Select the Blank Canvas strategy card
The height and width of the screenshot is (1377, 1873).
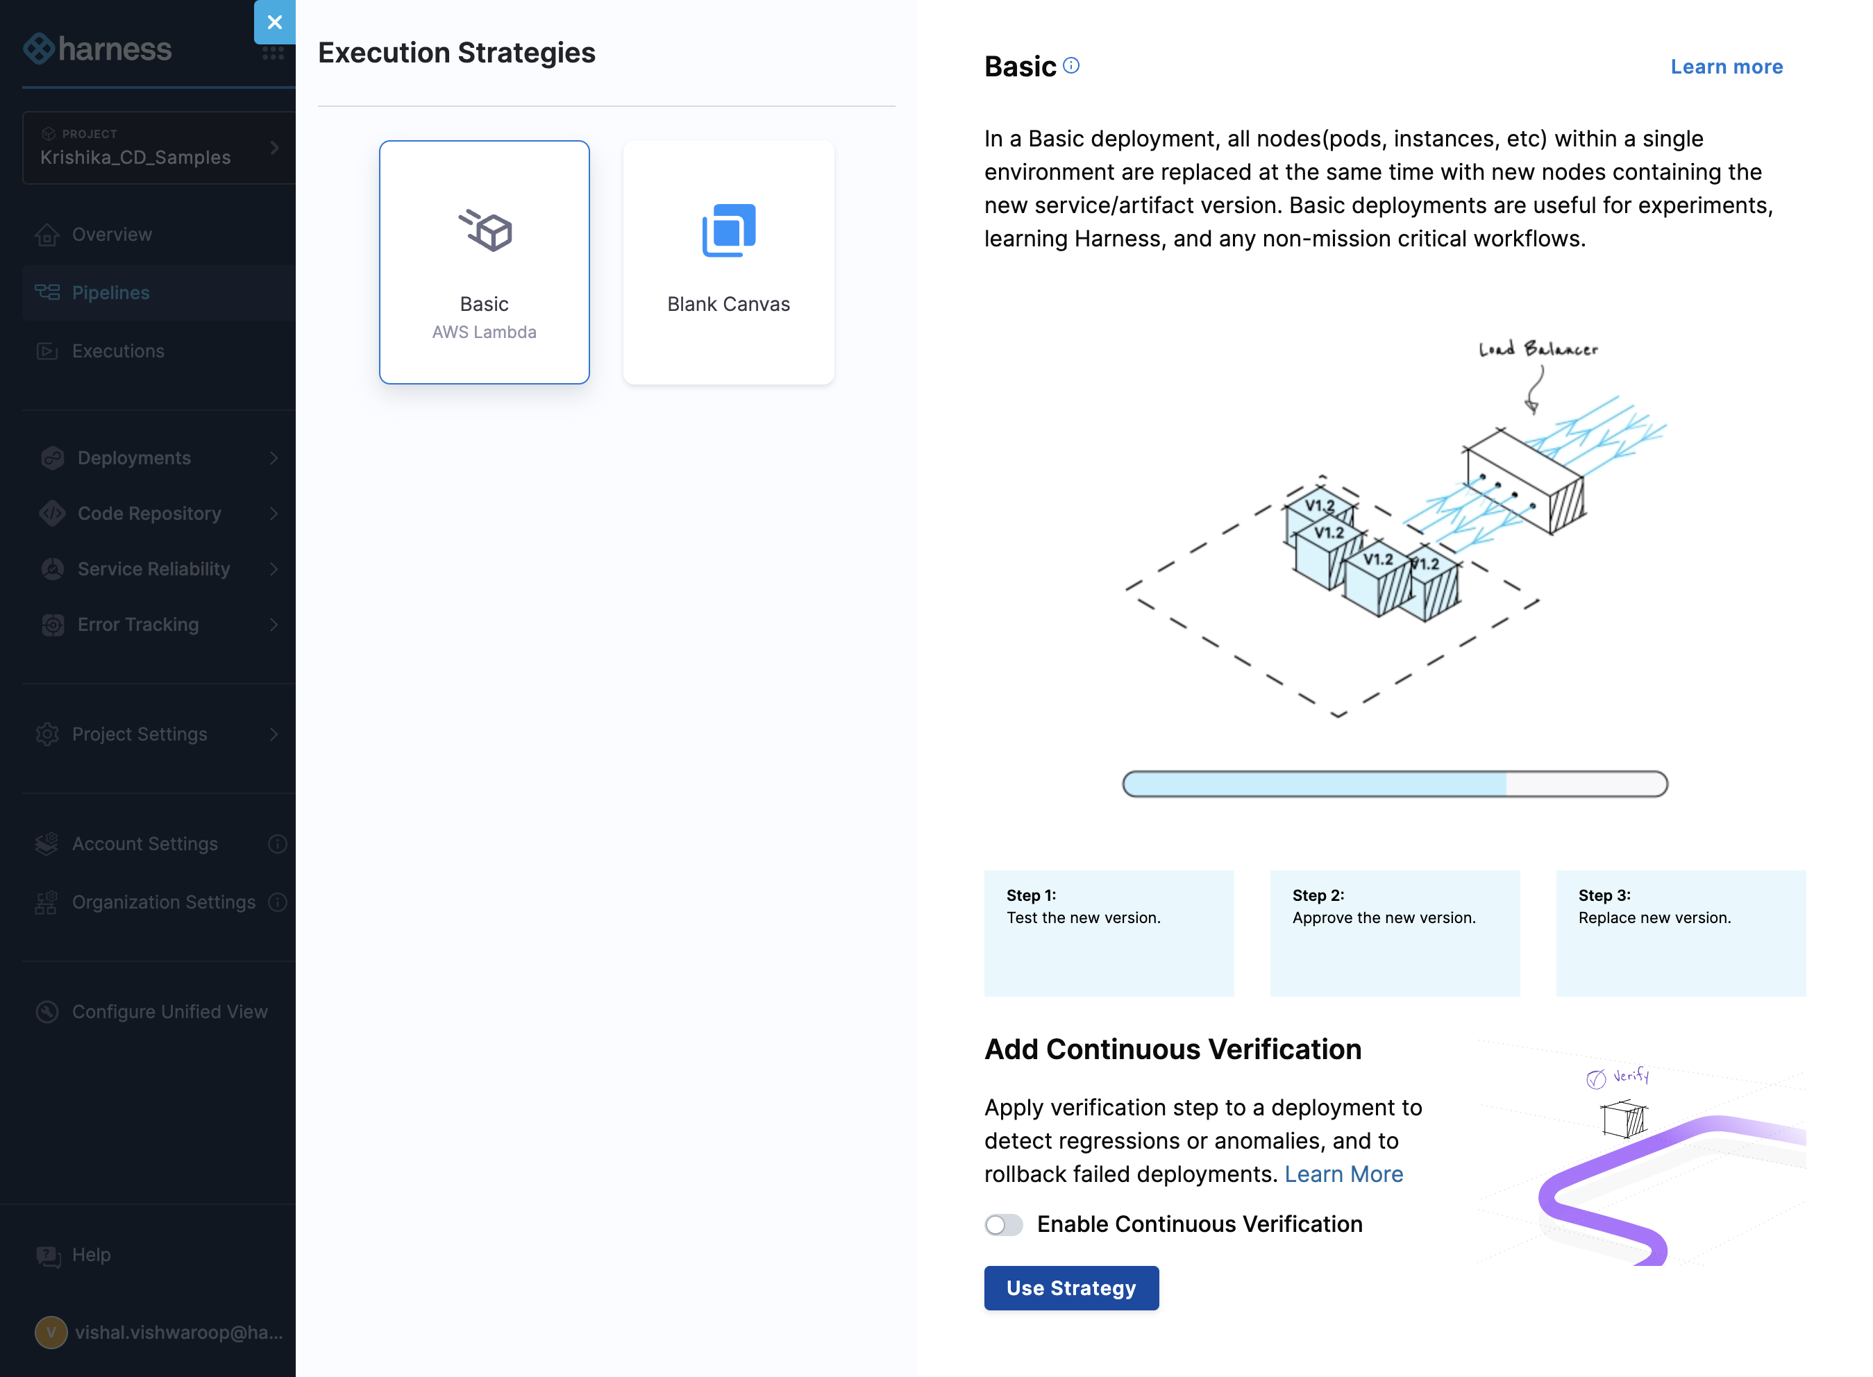[728, 262]
